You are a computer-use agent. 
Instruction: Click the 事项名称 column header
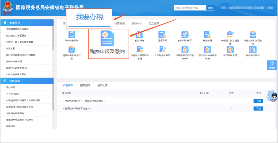(67, 93)
